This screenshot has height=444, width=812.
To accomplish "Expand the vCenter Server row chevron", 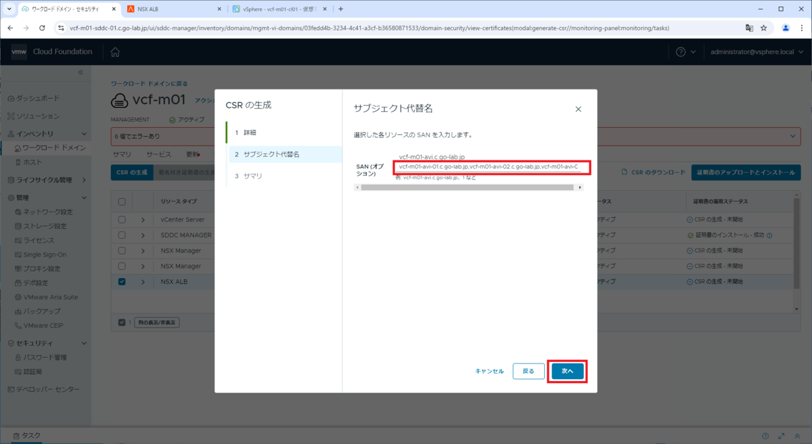I will [143, 219].
